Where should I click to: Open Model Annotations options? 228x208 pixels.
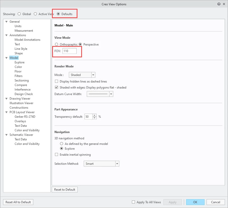point(27,39)
